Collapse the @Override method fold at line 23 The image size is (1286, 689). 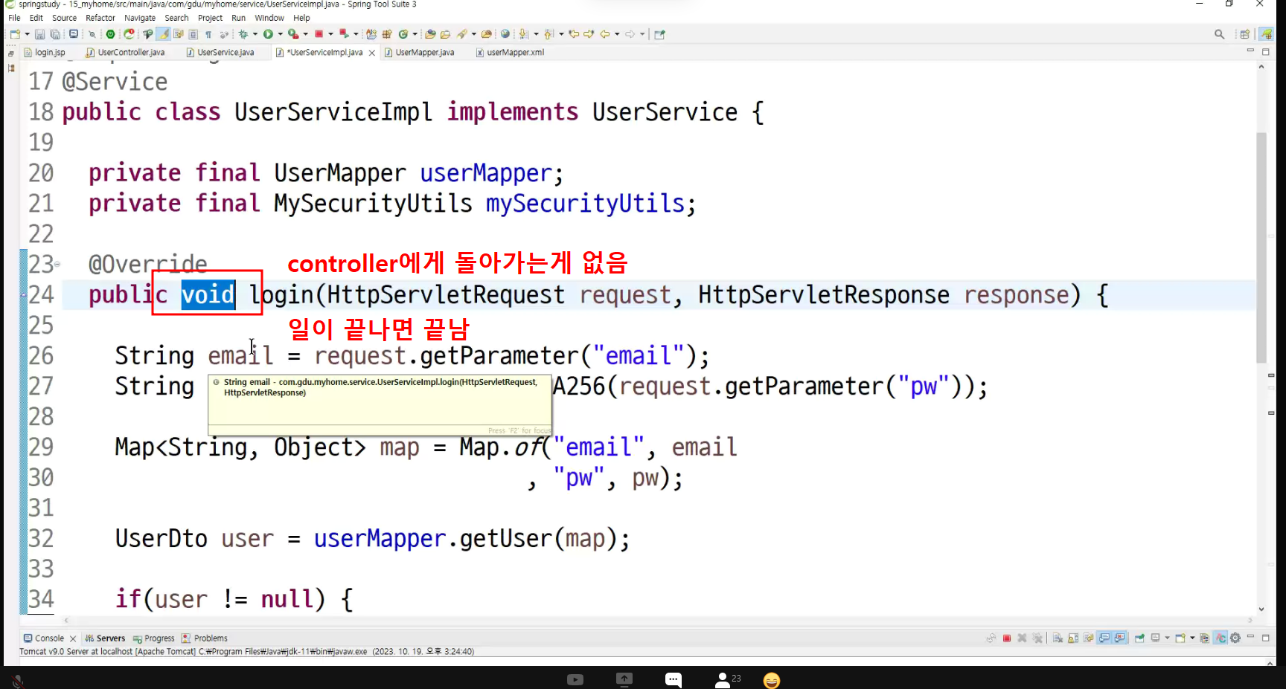point(57,264)
